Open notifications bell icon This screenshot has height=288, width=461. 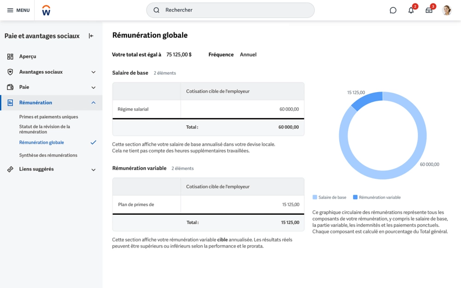(411, 10)
